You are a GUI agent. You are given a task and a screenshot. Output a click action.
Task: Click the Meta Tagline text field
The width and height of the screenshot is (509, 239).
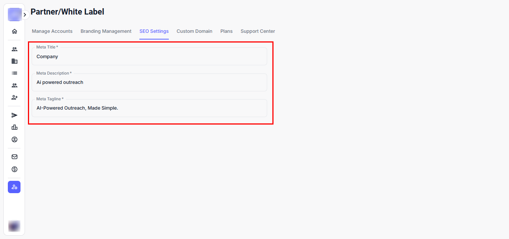click(149, 108)
